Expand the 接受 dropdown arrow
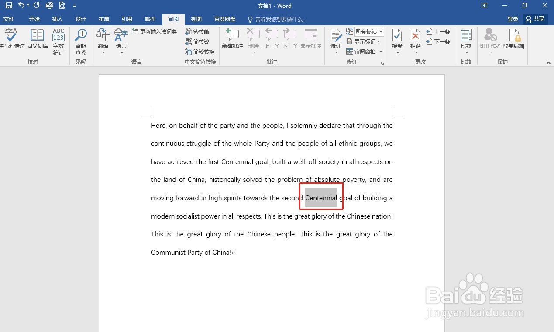Image resolution: width=554 pixels, height=332 pixels. (398, 53)
